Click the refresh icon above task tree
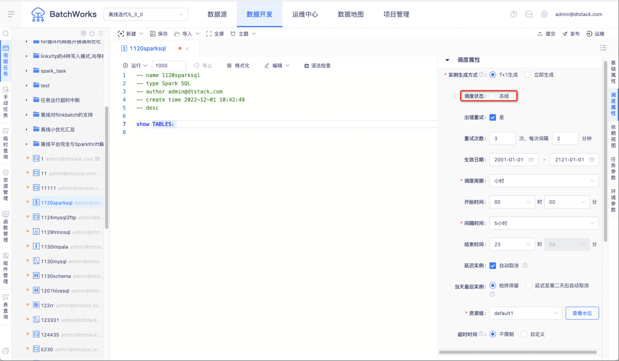This screenshot has height=361, width=619. coord(92,34)
